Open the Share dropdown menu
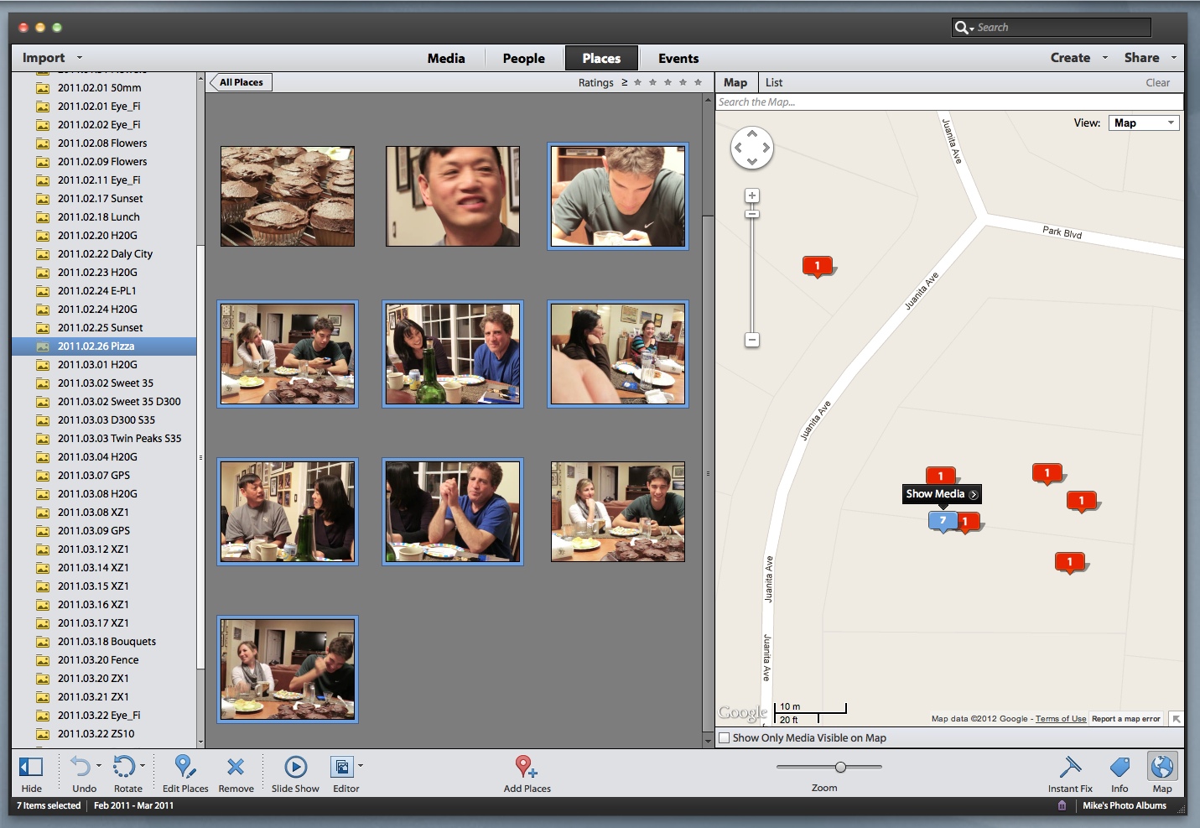This screenshot has height=828, width=1200. click(1149, 58)
